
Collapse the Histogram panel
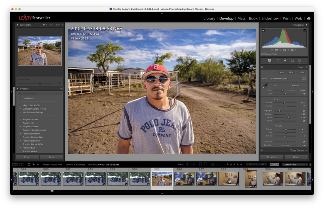(x=306, y=25)
